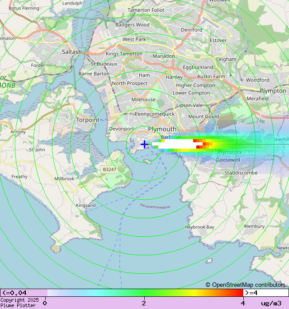Screen dimensions: 289x309
Task: Click the Kingsand label
Action: coord(86,206)
